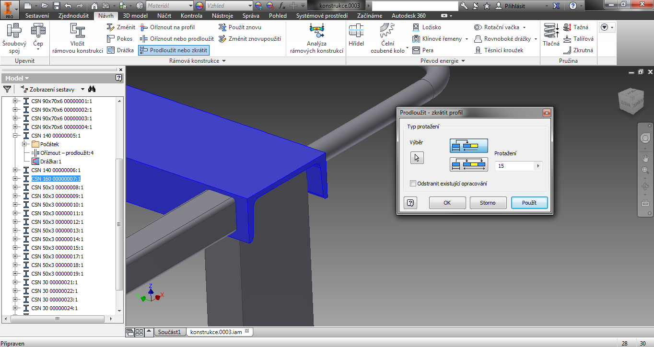Open the Nástroje ribbon tab
Image resolution: width=654 pixels, height=347 pixels.
click(222, 16)
